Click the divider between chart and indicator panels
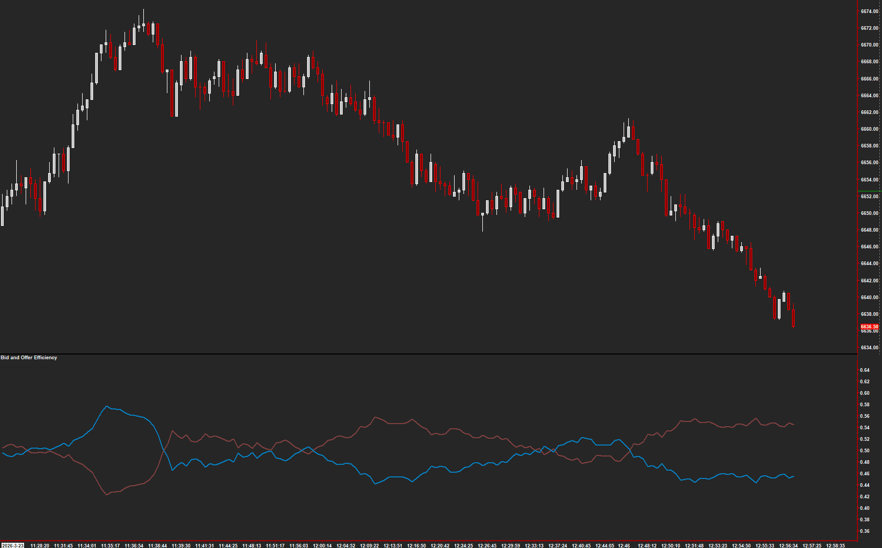The height and width of the screenshot is (548, 882). click(419, 353)
